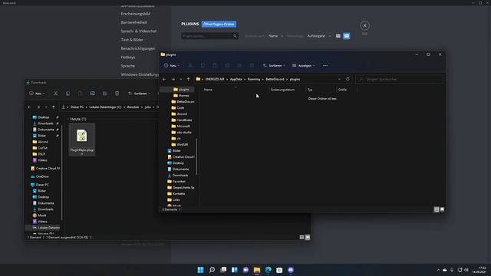The image size is (491, 276).
Task: Open the Neu menu in Downloads window
Action: click(37, 94)
